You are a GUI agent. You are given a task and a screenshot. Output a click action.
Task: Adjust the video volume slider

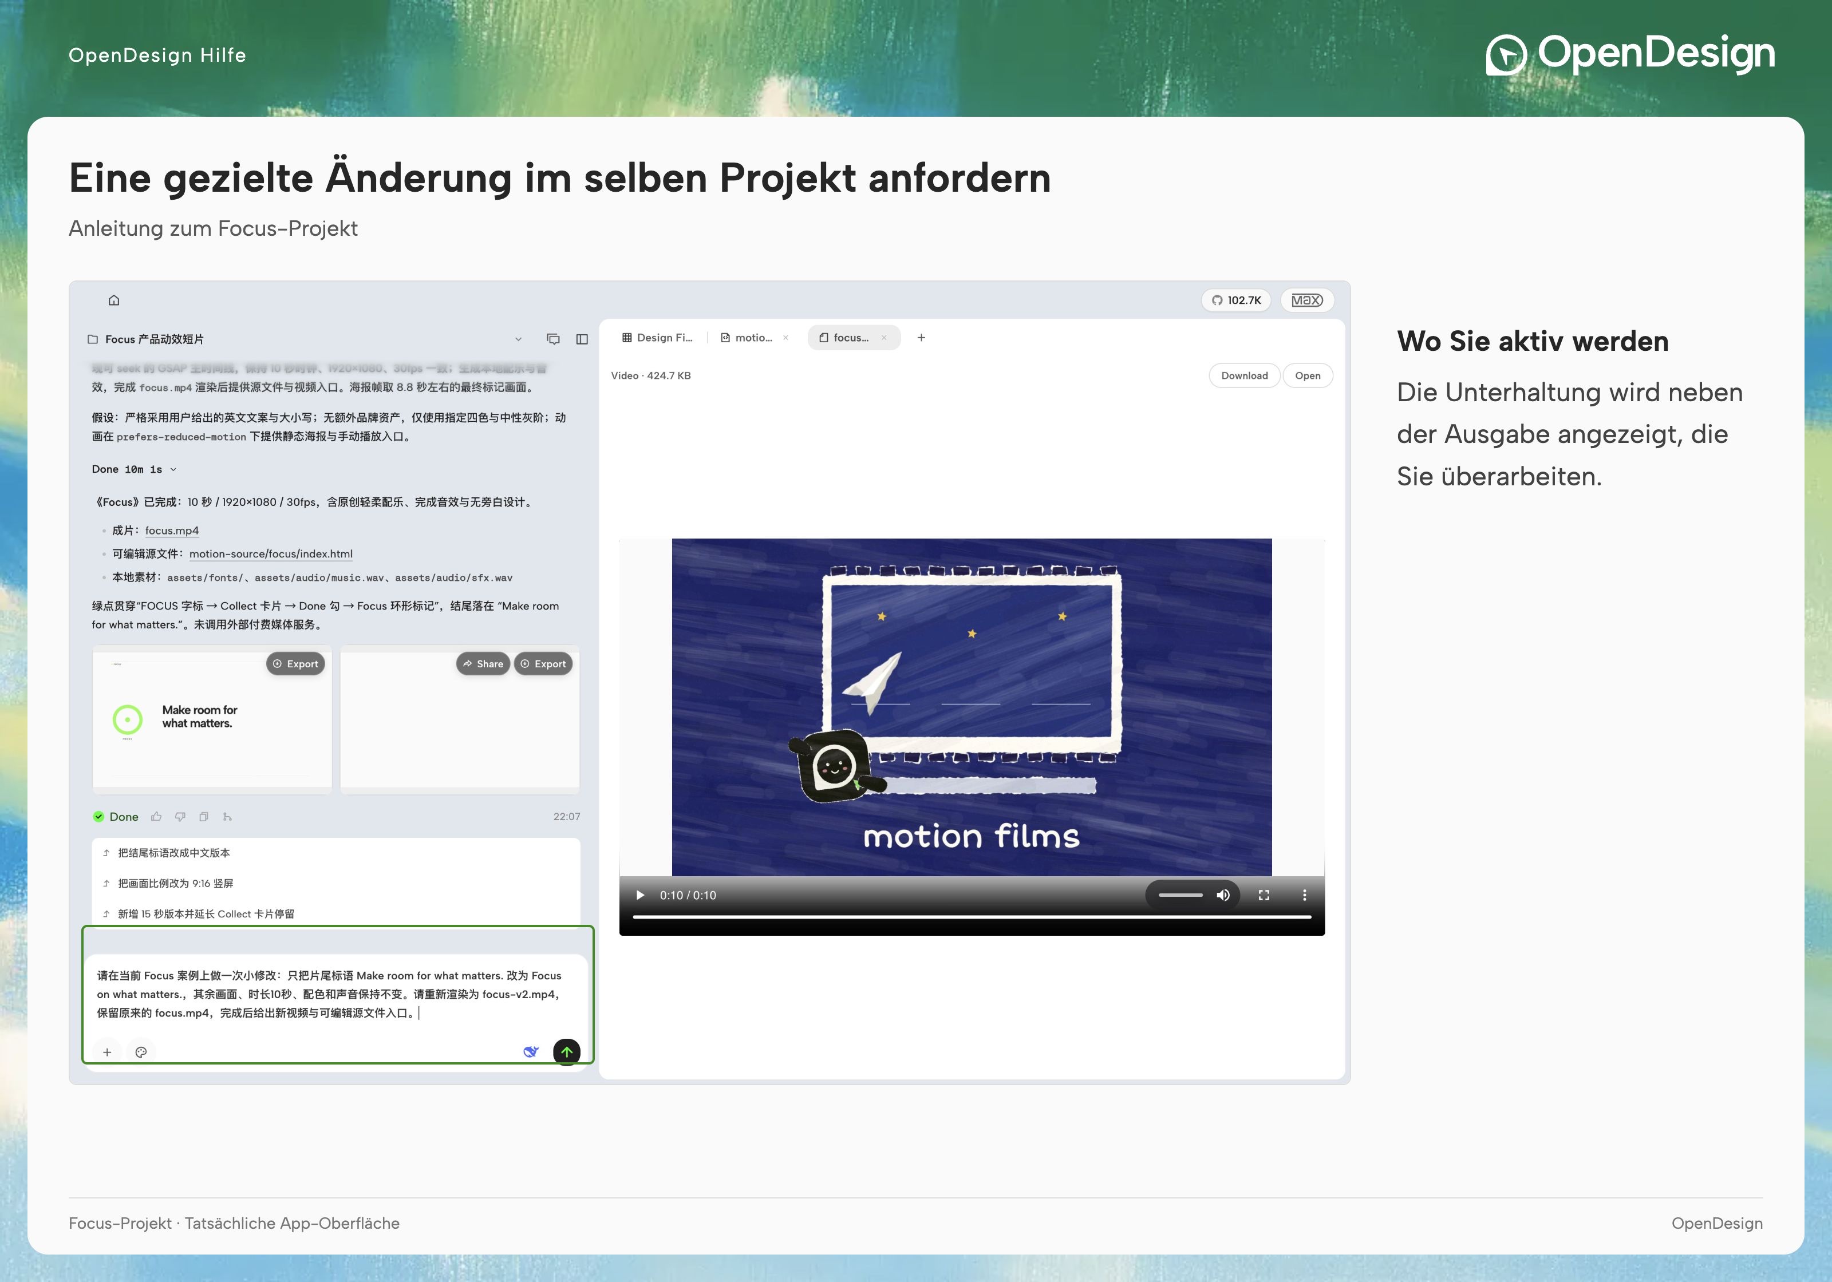pyautogui.click(x=1180, y=895)
